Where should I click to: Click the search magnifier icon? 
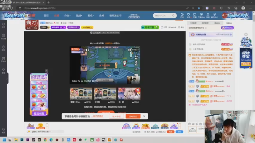(x=173, y=16)
